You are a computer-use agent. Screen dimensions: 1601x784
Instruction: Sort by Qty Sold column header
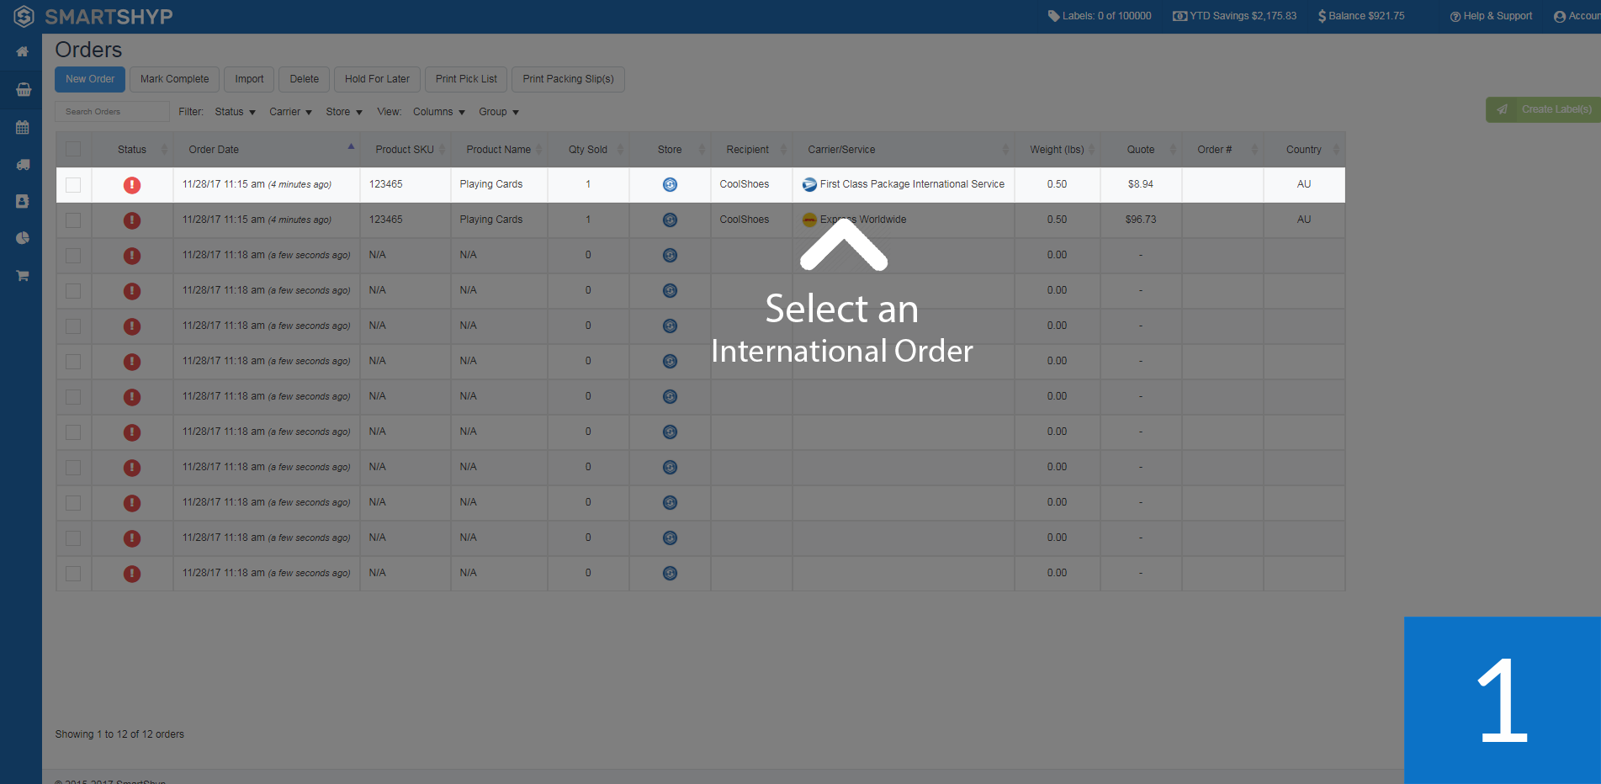tap(588, 150)
